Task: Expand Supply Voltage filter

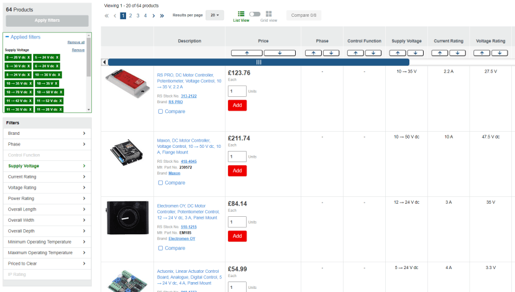Action: click(47, 166)
